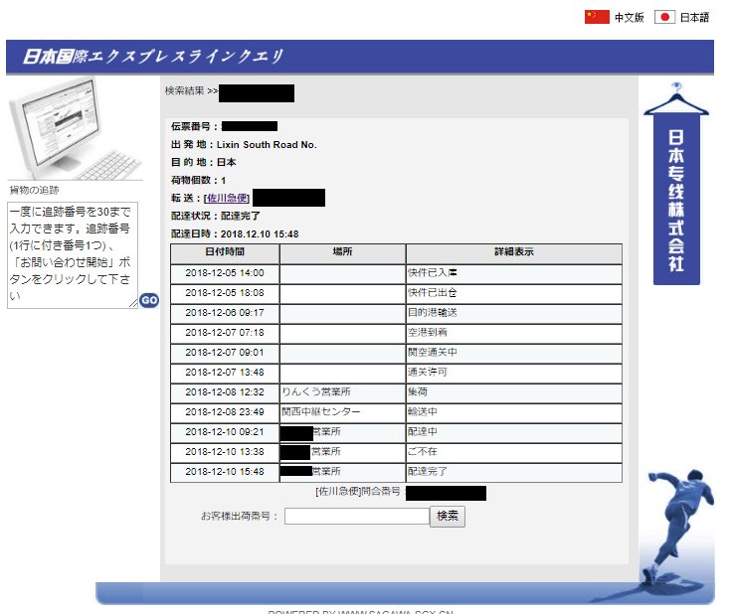Click timestamp 2018-12-08 12:32
Image resolution: width=733 pixels, height=614 pixels.
pyautogui.click(x=225, y=392)
